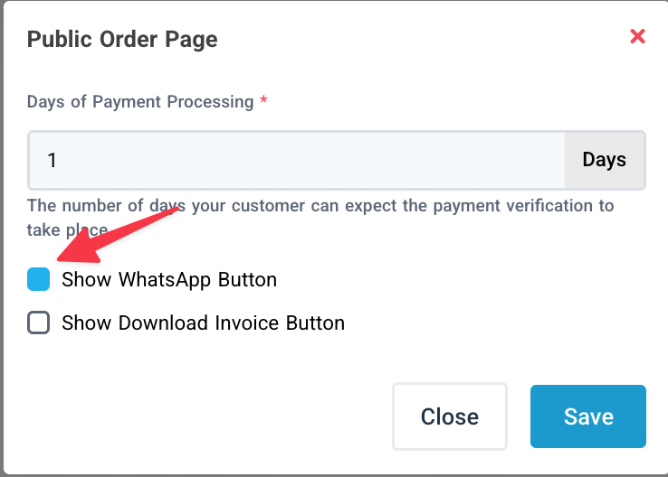
Task: Enable the Show Download Invoice Button checkbox
Action: pos(39,323)
